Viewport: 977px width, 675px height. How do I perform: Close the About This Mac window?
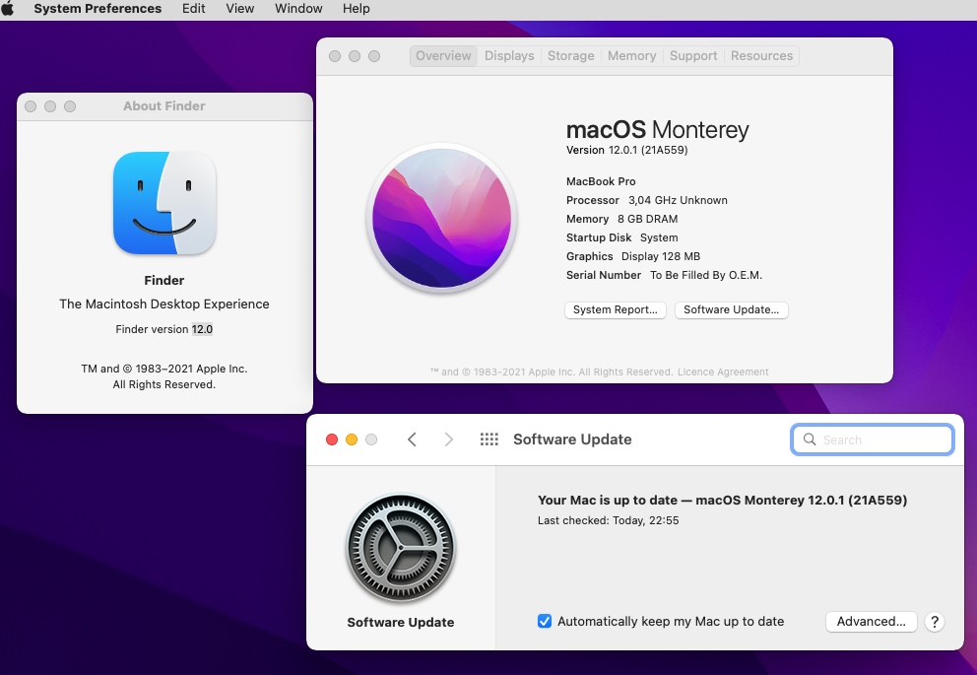(x=335, y=56)
